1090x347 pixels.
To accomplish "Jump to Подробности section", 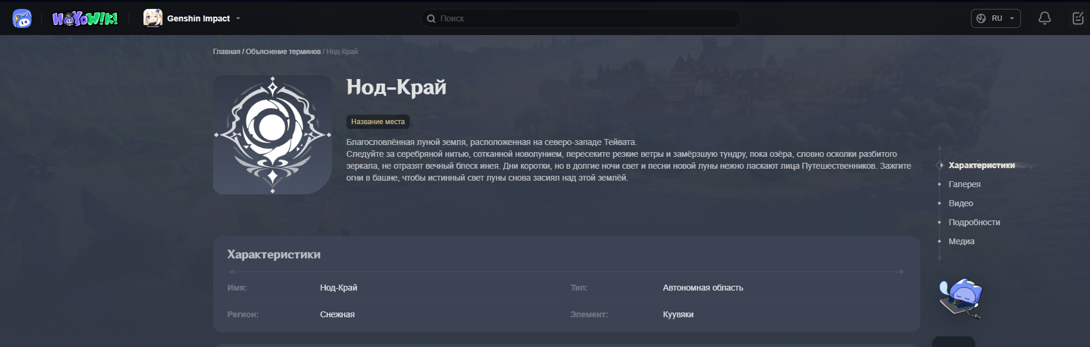I will (x=974, y=222).
